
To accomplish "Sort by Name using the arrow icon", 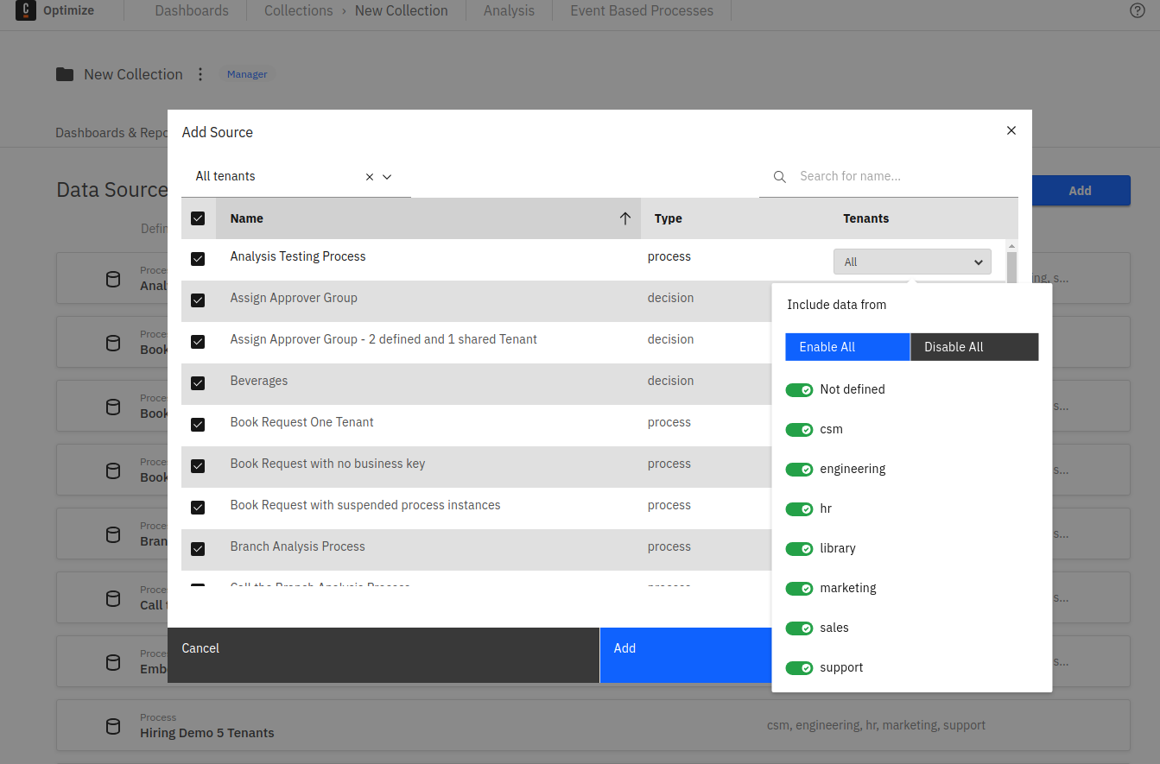I will [625, 218].
